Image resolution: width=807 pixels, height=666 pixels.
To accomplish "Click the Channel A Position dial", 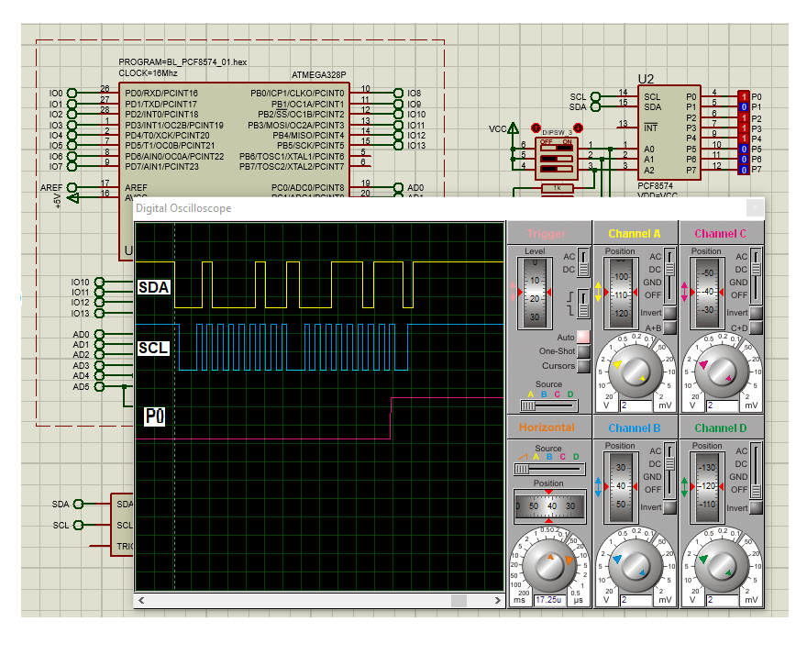I will [x=621, y=292].
